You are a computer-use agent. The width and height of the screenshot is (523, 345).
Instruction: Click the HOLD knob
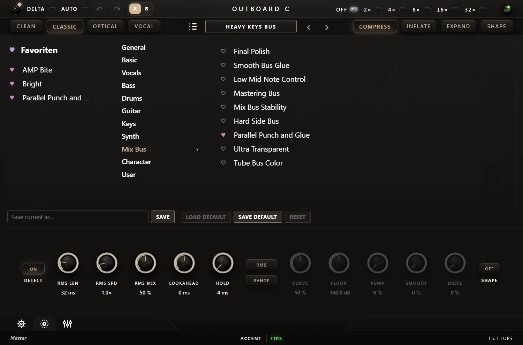click(x=223, y=263)
